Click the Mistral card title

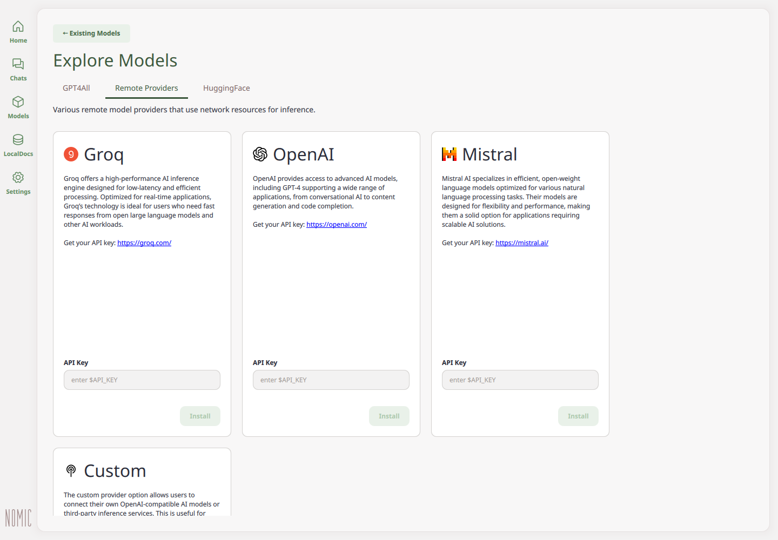[489, 154]
